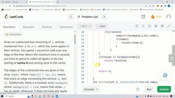Open the feedback smiley icon

pos(165,75)
